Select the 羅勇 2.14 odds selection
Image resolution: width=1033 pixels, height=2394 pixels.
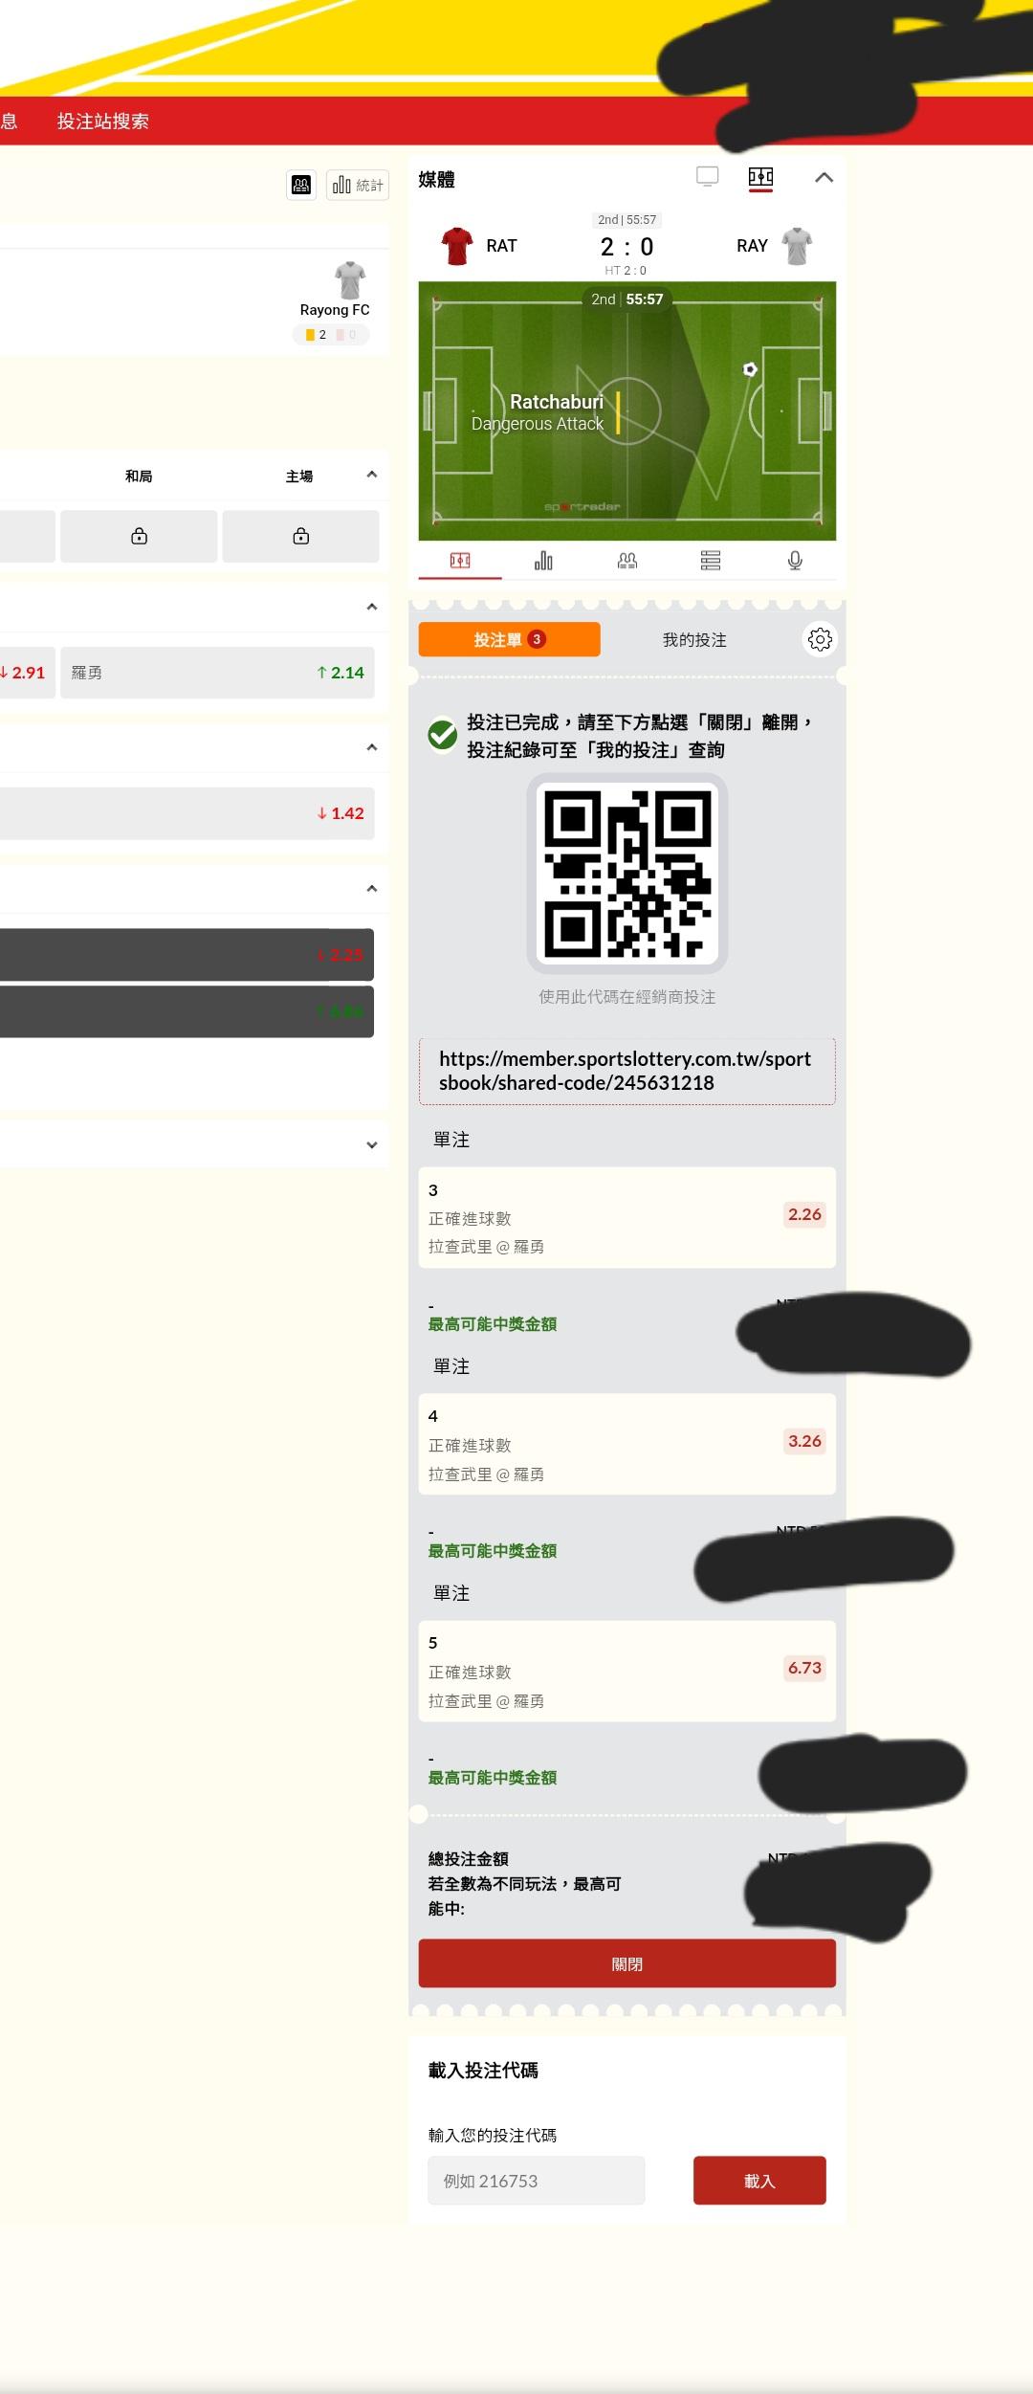pos(217,673)
